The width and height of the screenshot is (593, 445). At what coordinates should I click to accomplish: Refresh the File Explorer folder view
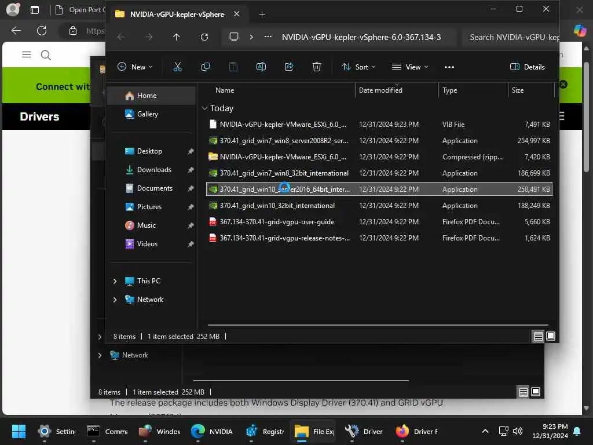[204, 37]
